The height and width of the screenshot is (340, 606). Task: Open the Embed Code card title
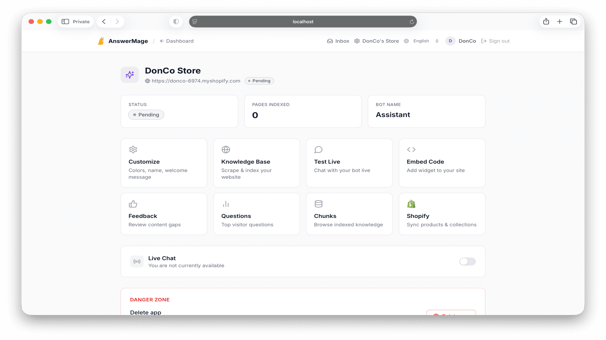(x=425, y=162)
